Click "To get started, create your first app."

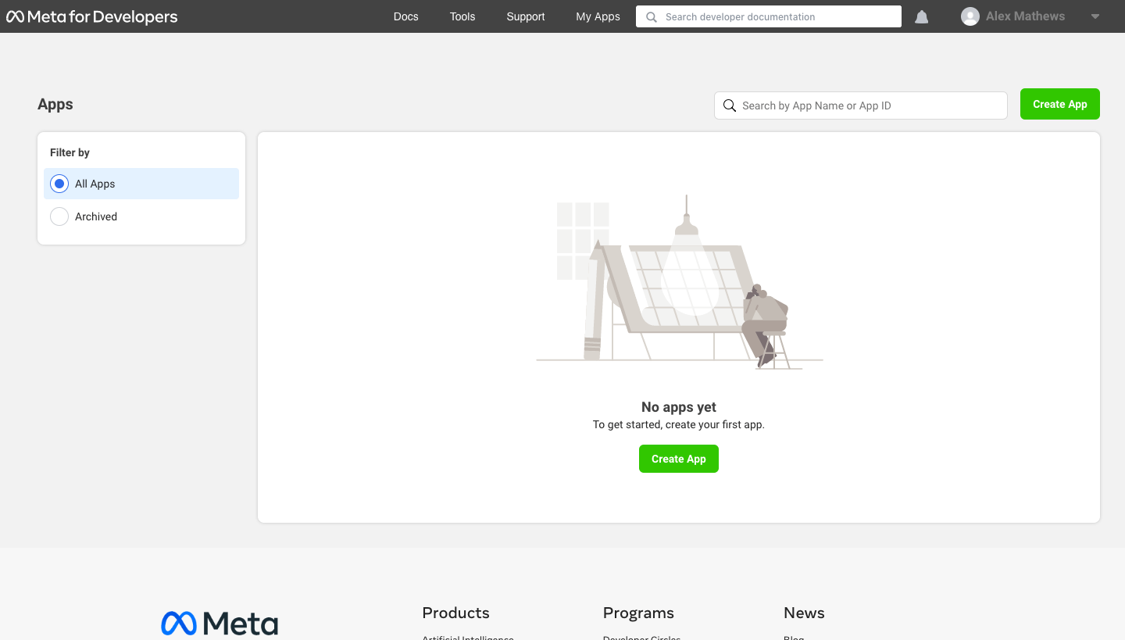pos(679,425)
